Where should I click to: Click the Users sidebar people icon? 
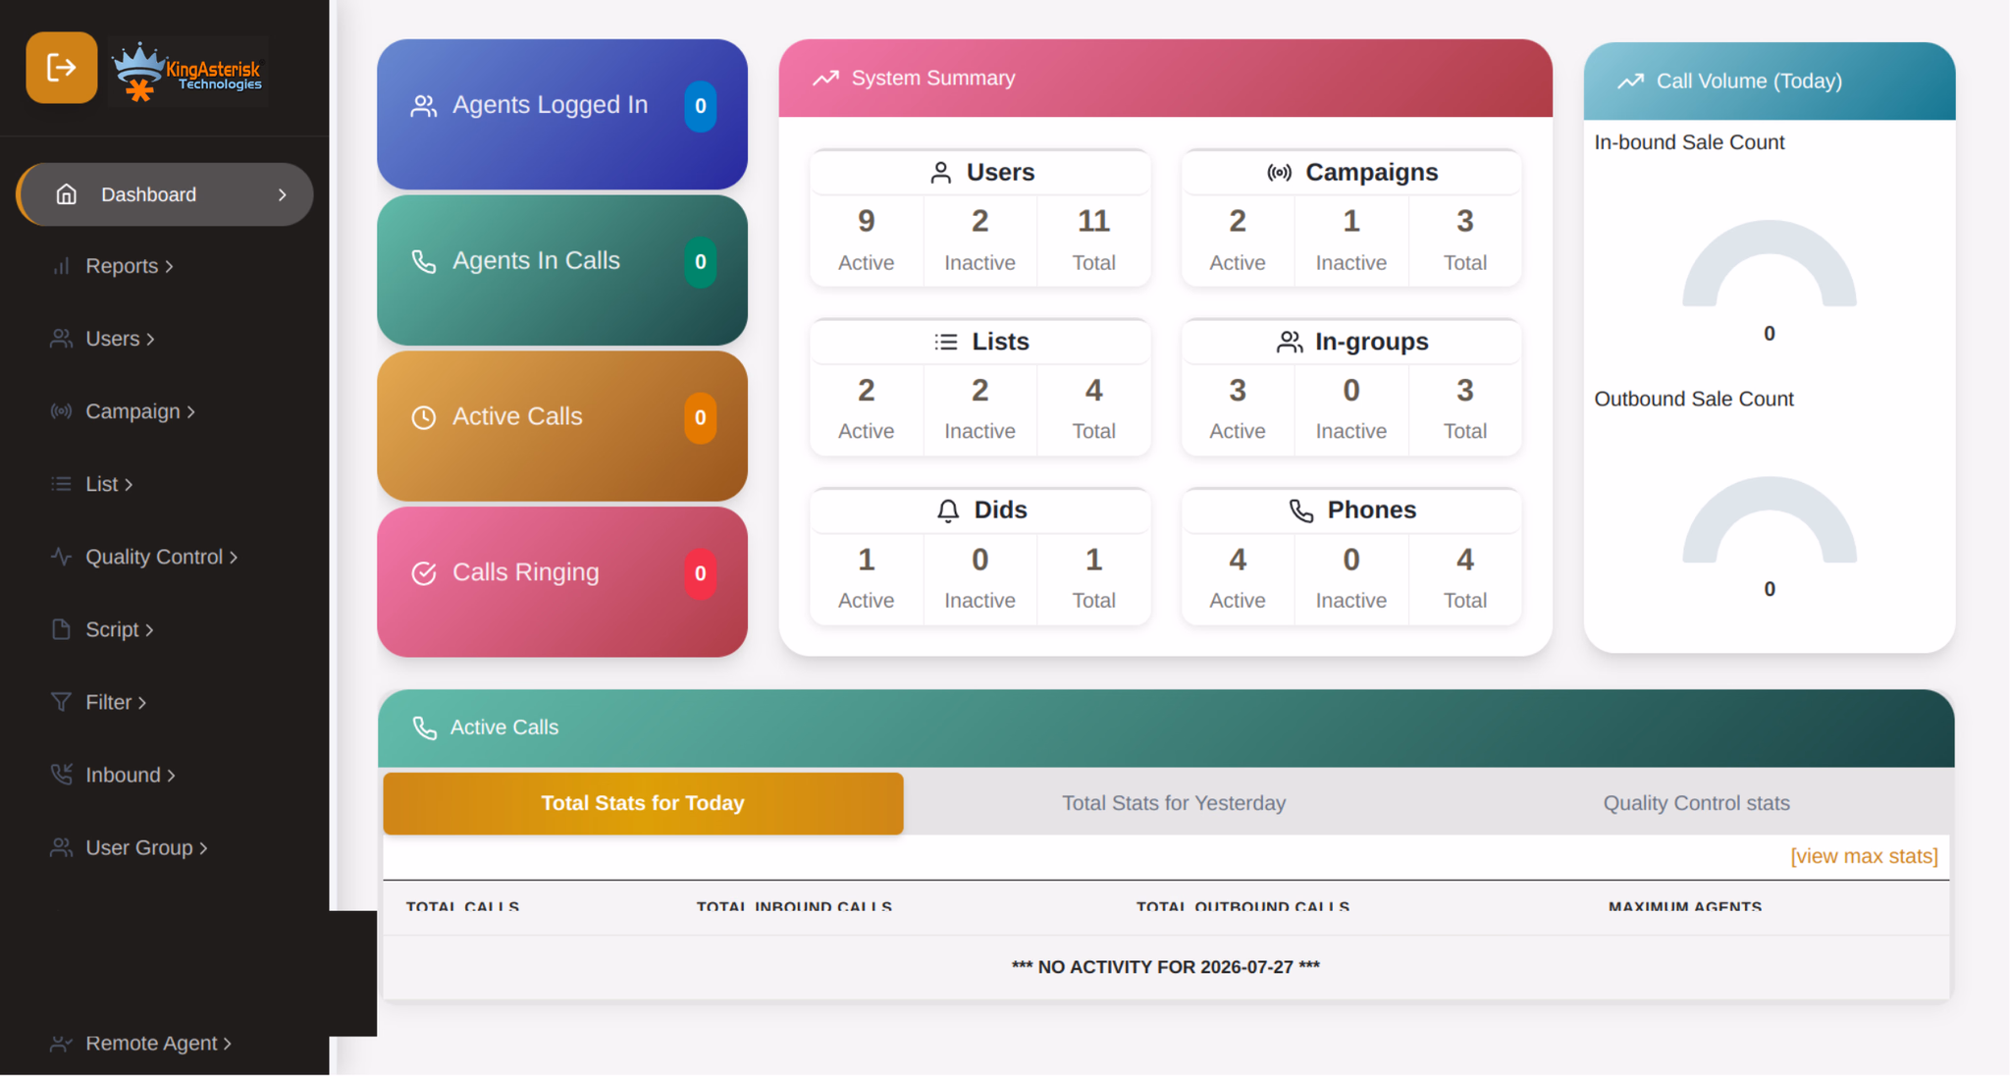(x=61, y=339)
